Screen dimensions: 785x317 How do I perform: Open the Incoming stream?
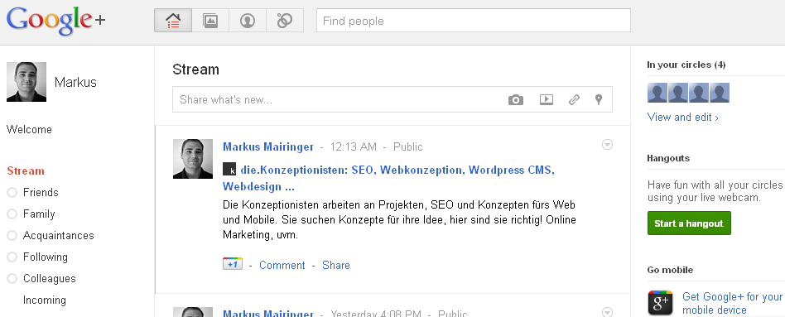point(45,300)
